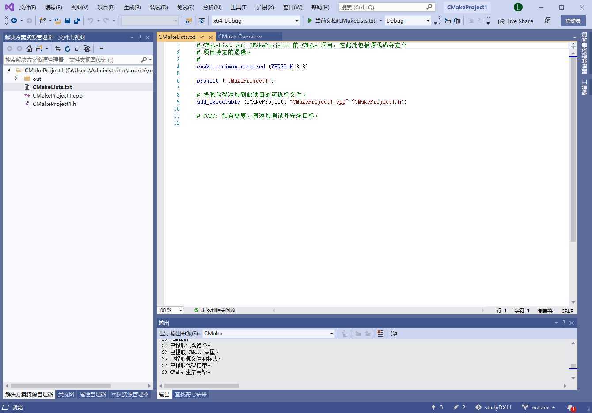Close the Output panel

click(x=572, y=323)
